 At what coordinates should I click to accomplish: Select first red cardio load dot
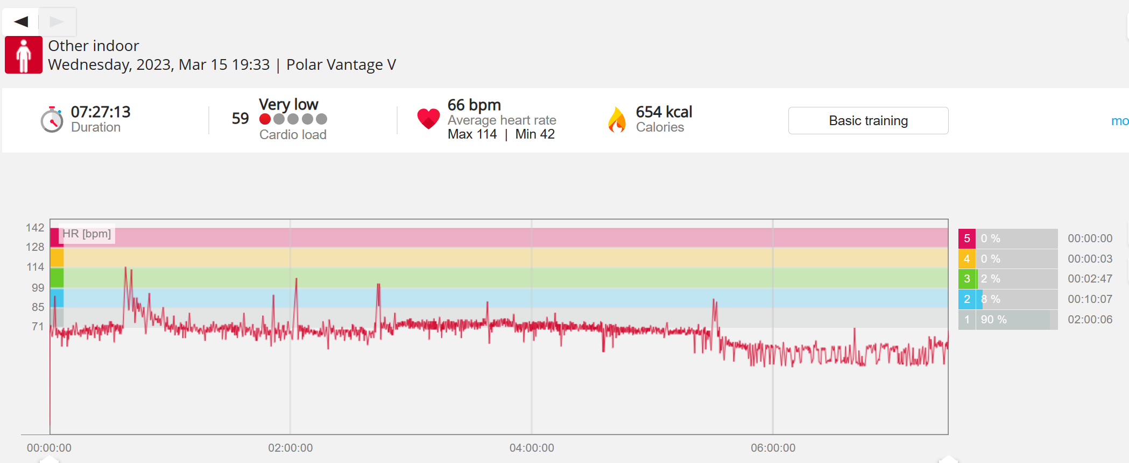(265, 119)
